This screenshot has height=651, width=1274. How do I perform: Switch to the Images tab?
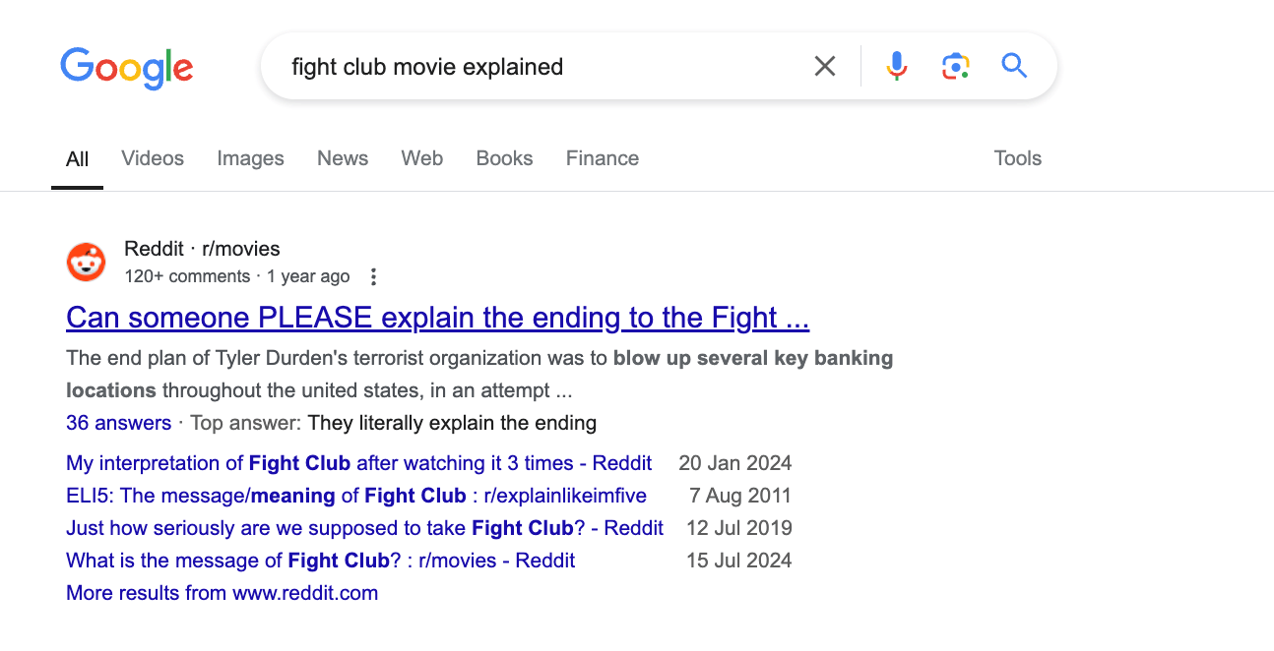pyautogui.click(x=250, y=158)
